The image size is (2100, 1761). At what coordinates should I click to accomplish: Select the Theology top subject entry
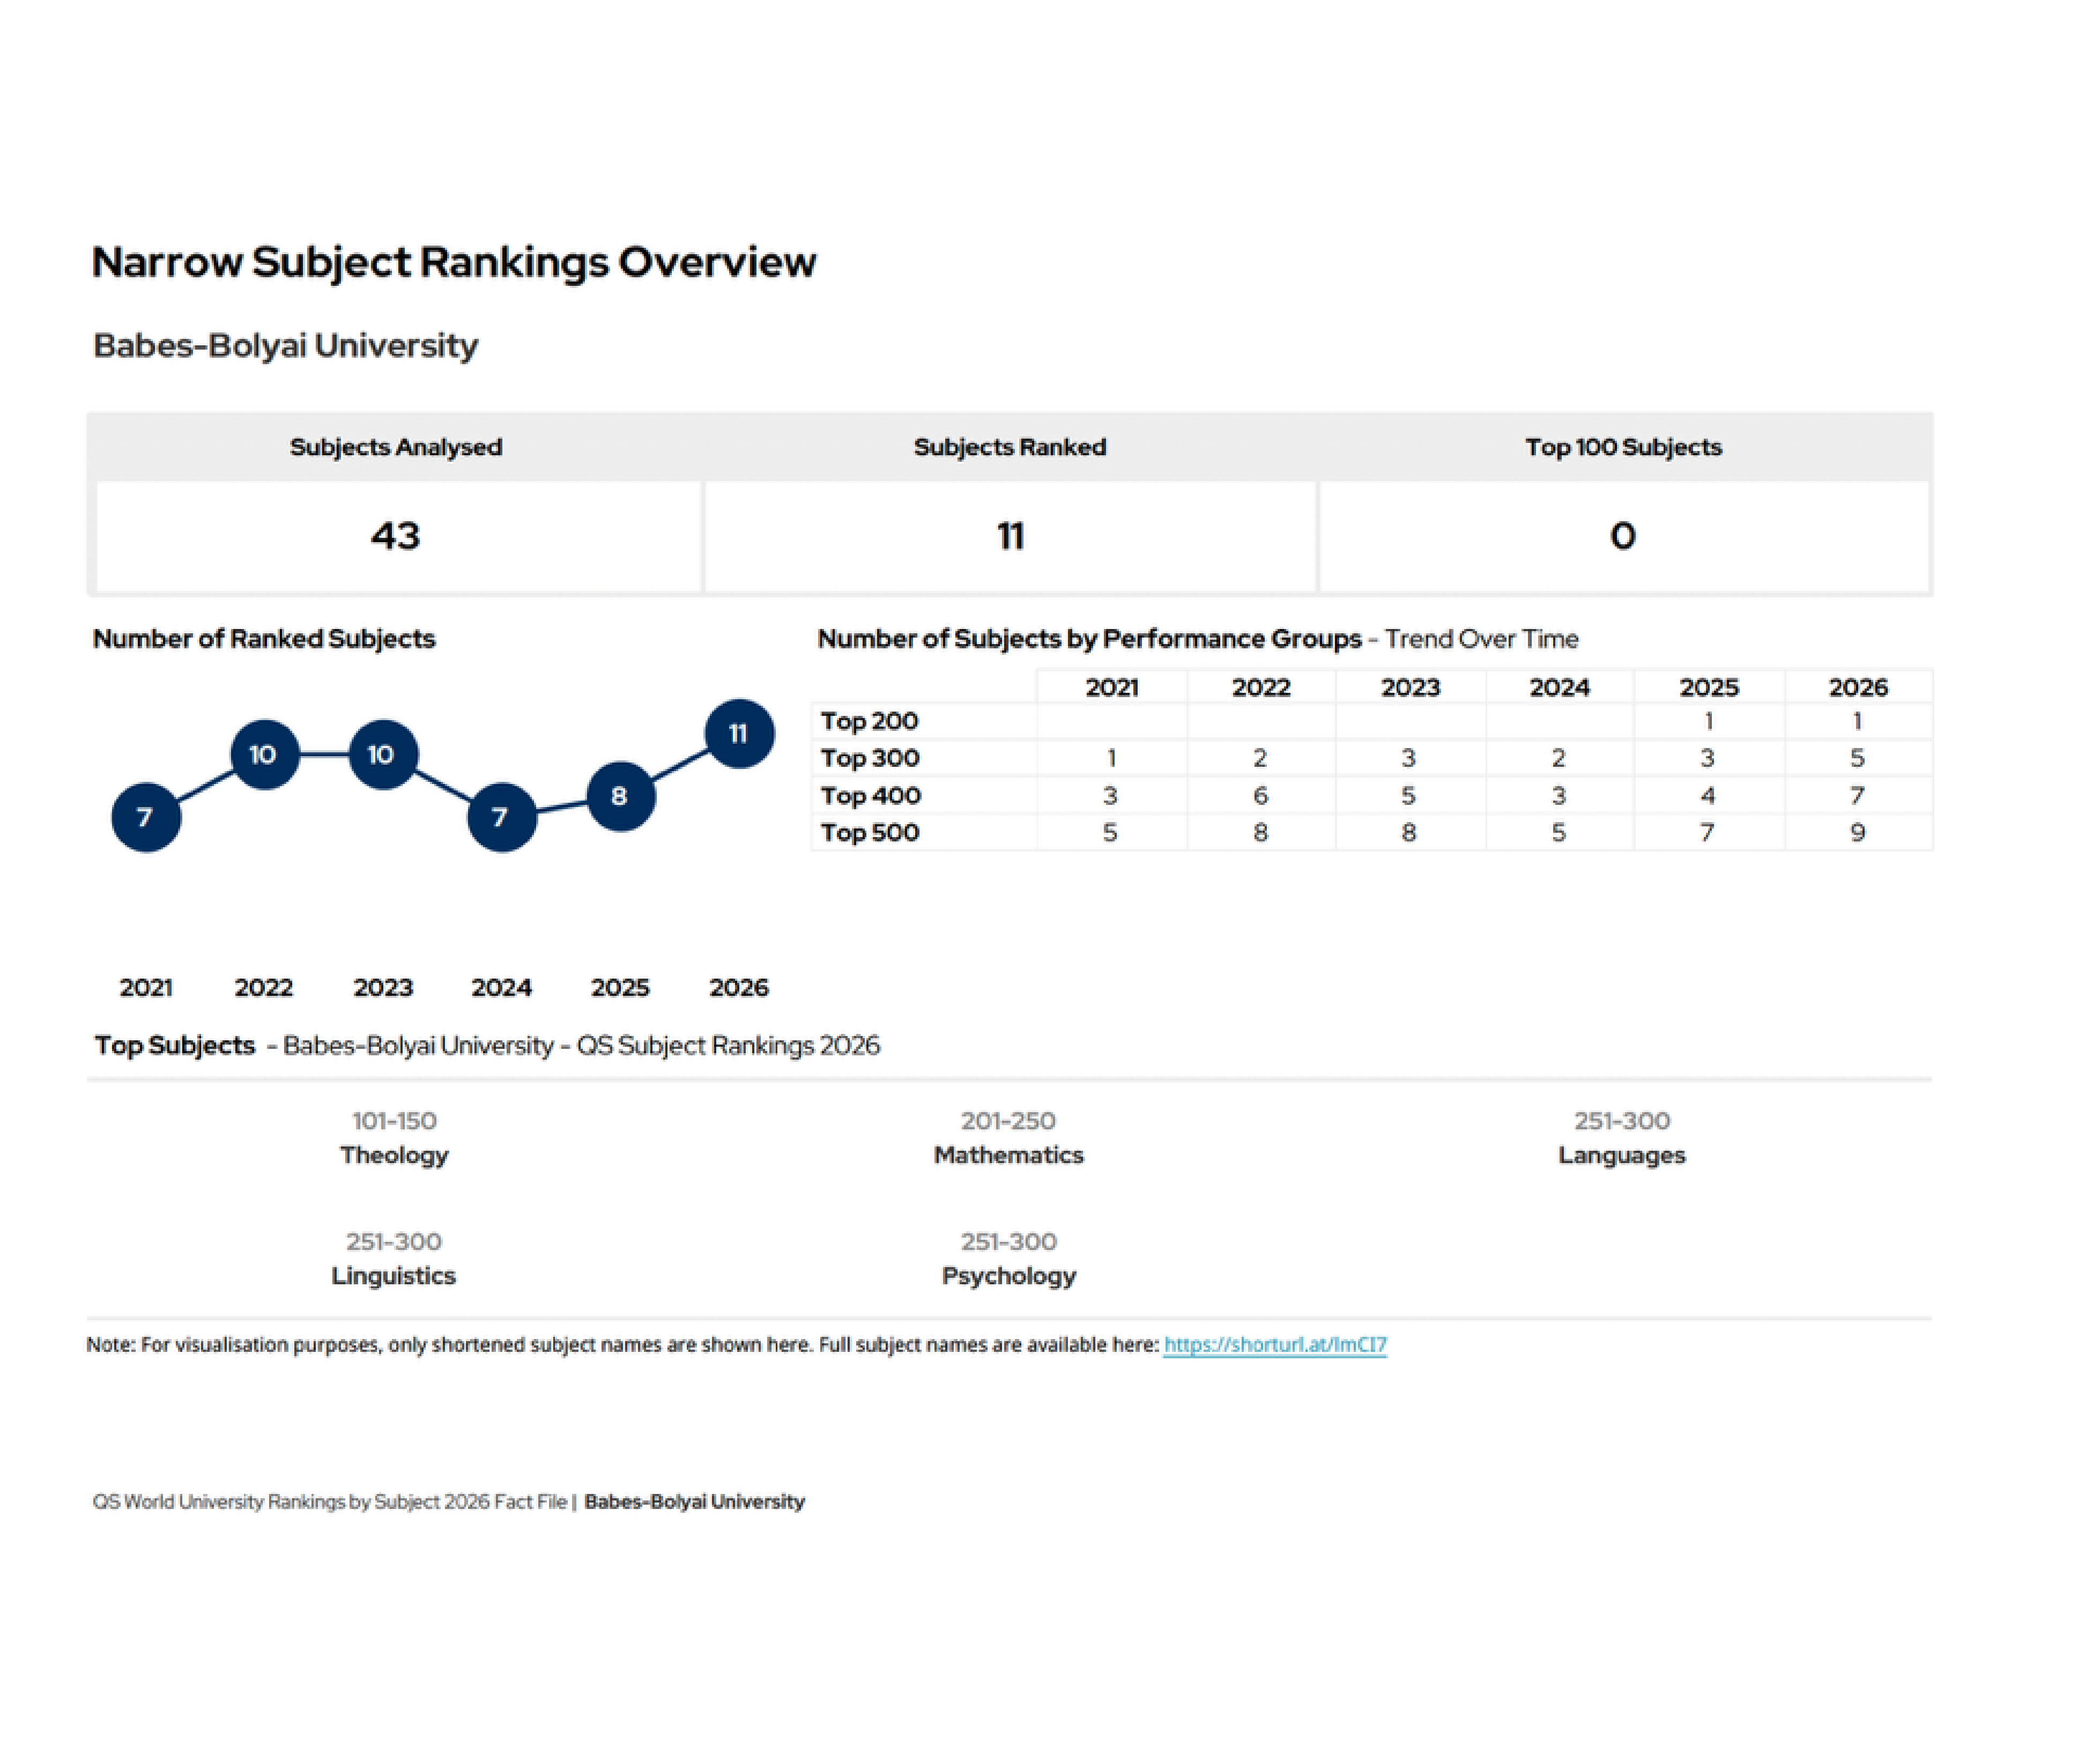point(394,1154)
